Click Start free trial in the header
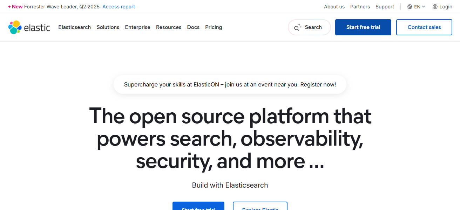 [363, 27]
